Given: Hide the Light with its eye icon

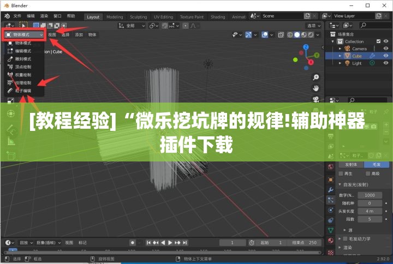Looking at the screenshot, I should coord(386,63).
